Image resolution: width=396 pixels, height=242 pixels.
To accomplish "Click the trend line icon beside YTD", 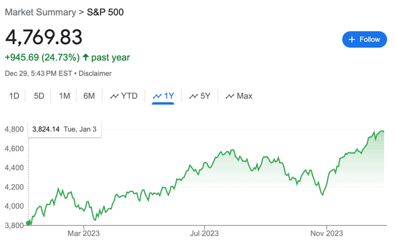I will [114, 96].
